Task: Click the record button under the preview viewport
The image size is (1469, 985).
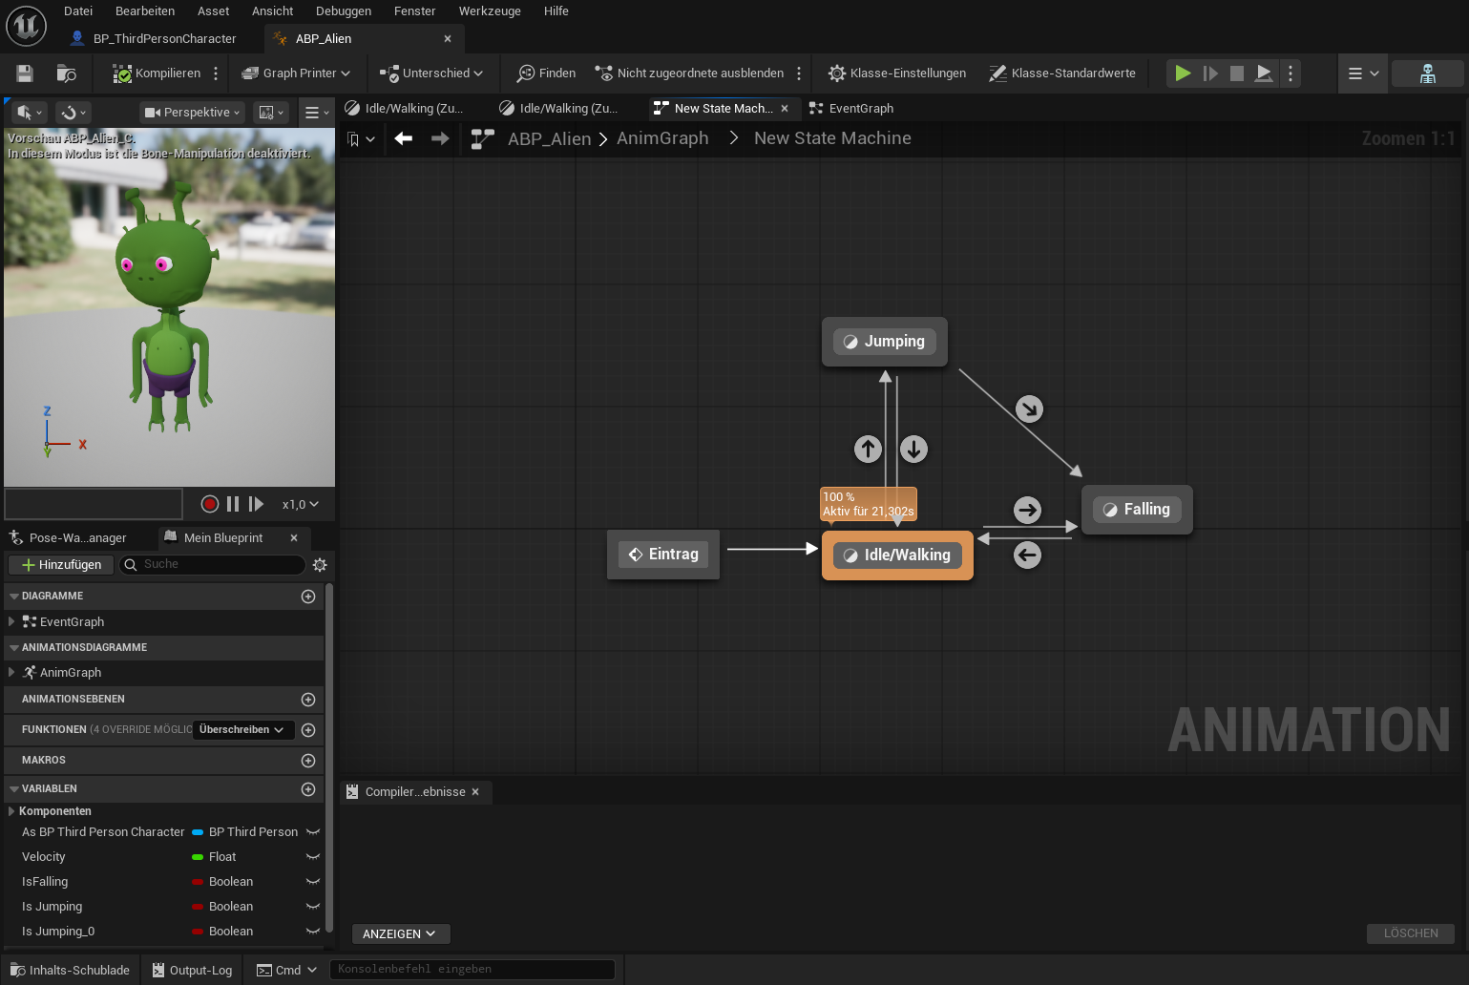Action: point(210,504)
